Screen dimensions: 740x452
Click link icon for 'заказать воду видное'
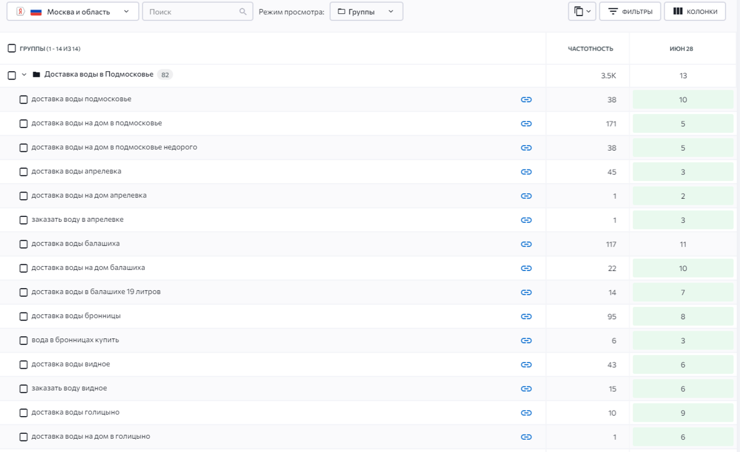pyautogui.click(x=526, y=389)
